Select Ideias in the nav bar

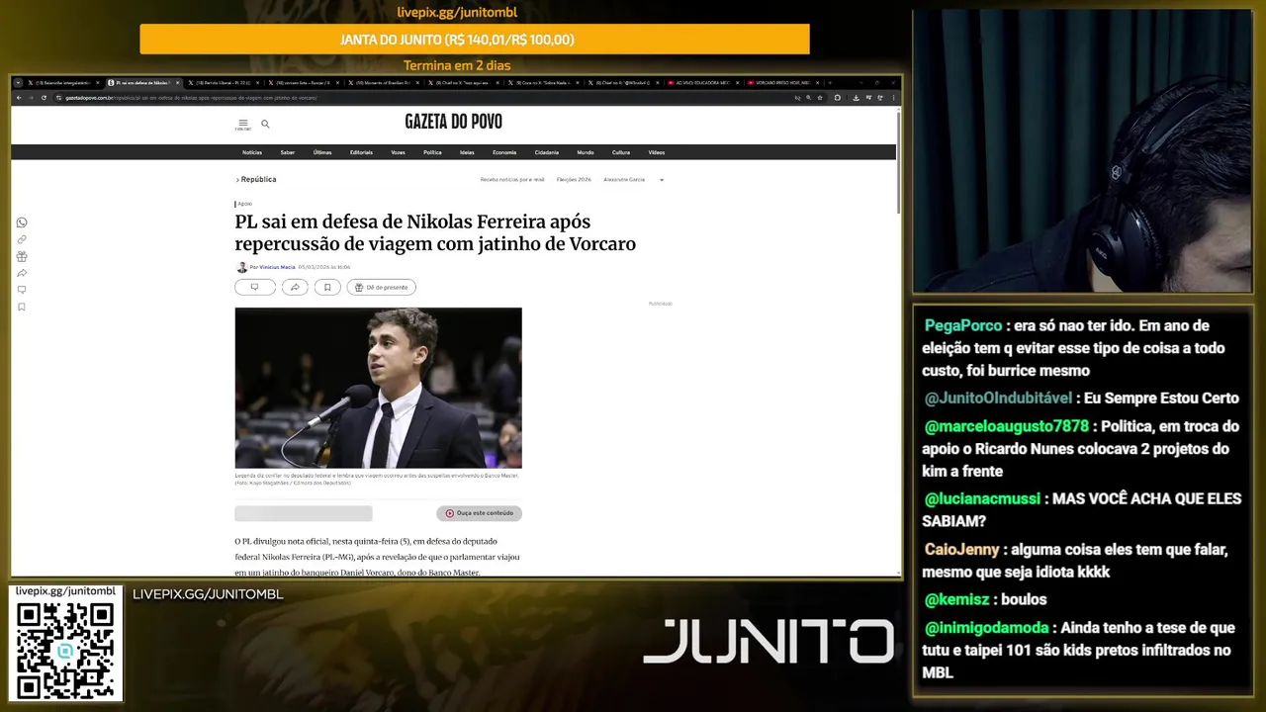click(x=467, y=152)
